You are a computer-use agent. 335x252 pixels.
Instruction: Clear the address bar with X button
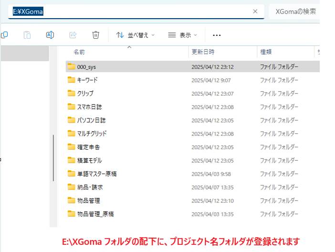click(x=255, y=11)
